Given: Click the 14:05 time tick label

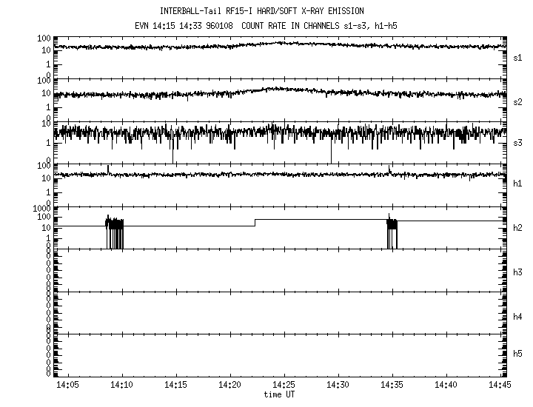Looking at the screenshot, I should click(68, 386).
